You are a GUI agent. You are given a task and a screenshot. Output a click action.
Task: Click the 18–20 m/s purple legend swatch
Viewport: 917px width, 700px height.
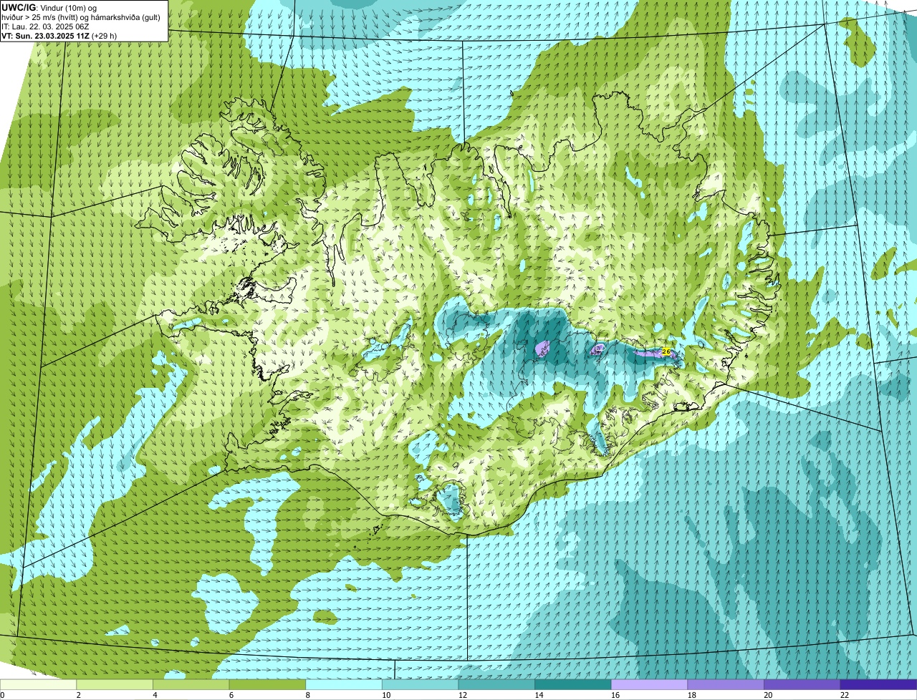click(726, 685)
